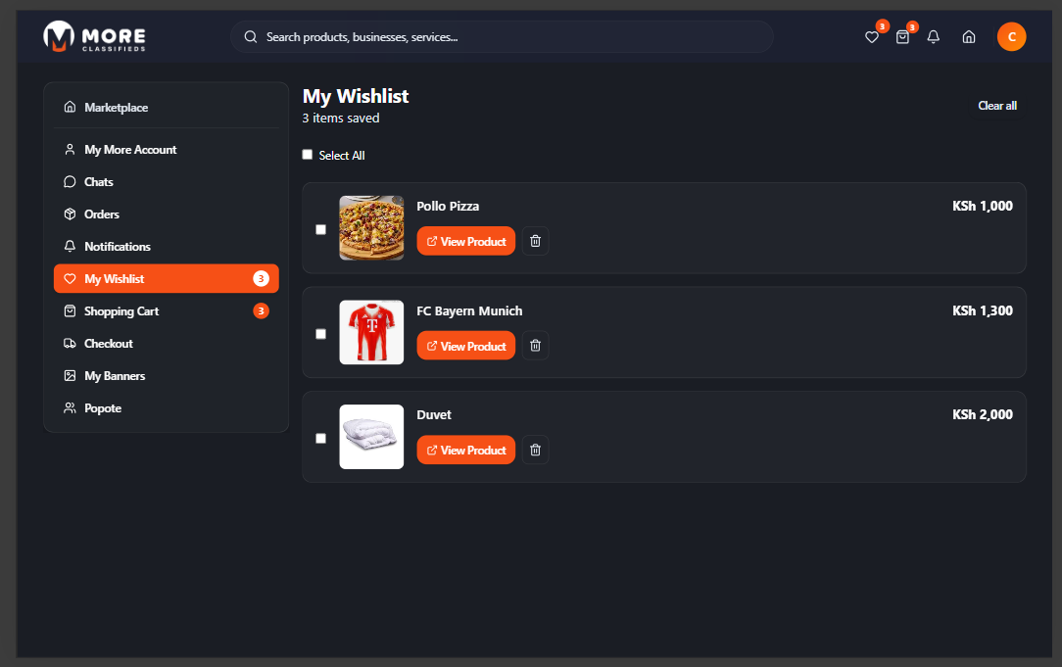Open Chats from the sidebar
Image resolution: width=1062 pixels, height=667 pixels.
tap(99, 182)
